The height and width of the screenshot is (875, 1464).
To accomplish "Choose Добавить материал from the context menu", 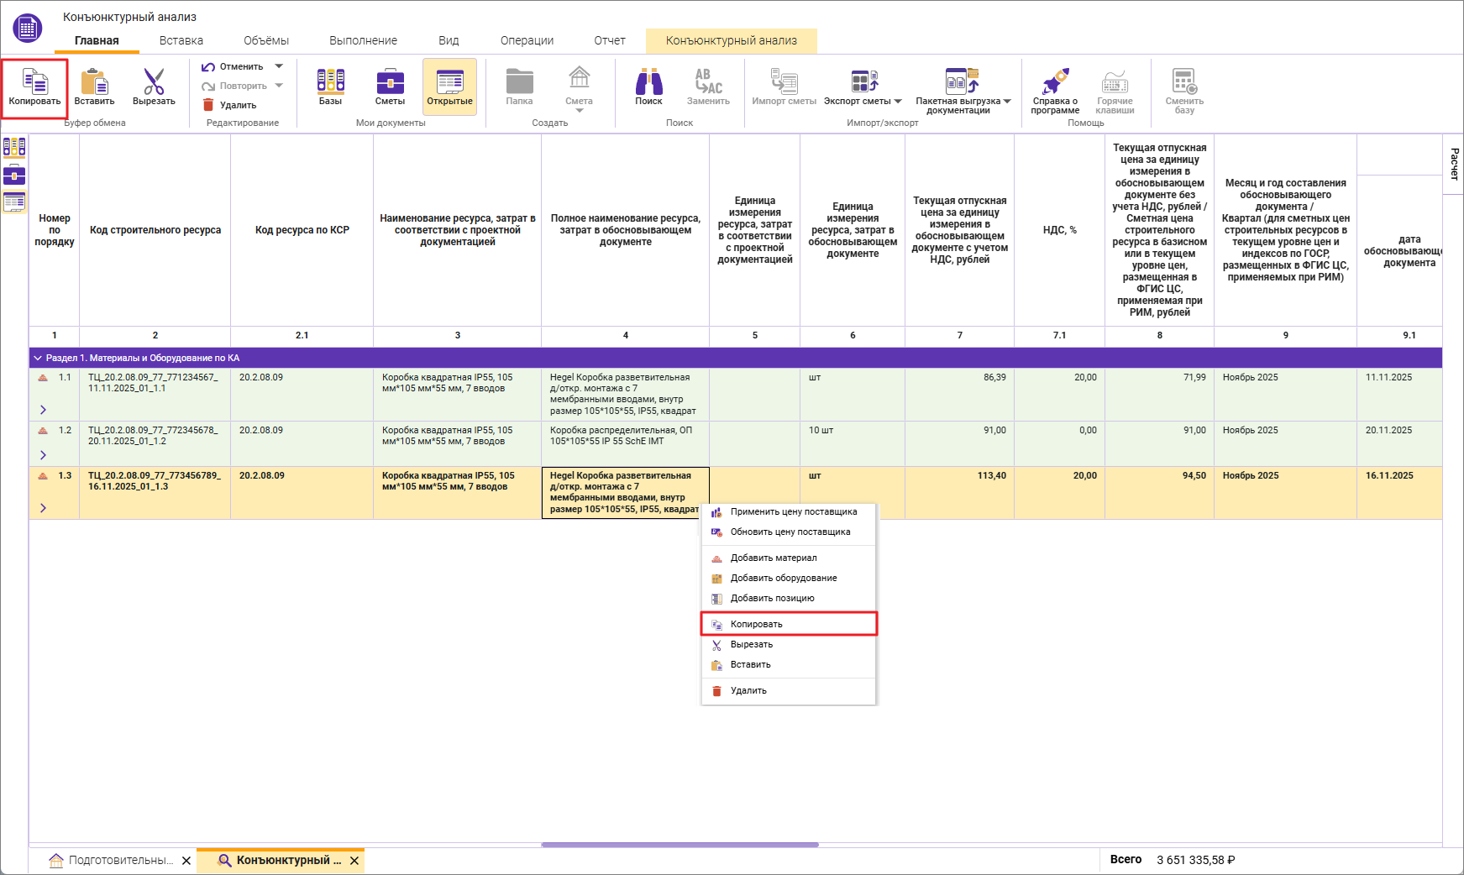I will (773, 558).
